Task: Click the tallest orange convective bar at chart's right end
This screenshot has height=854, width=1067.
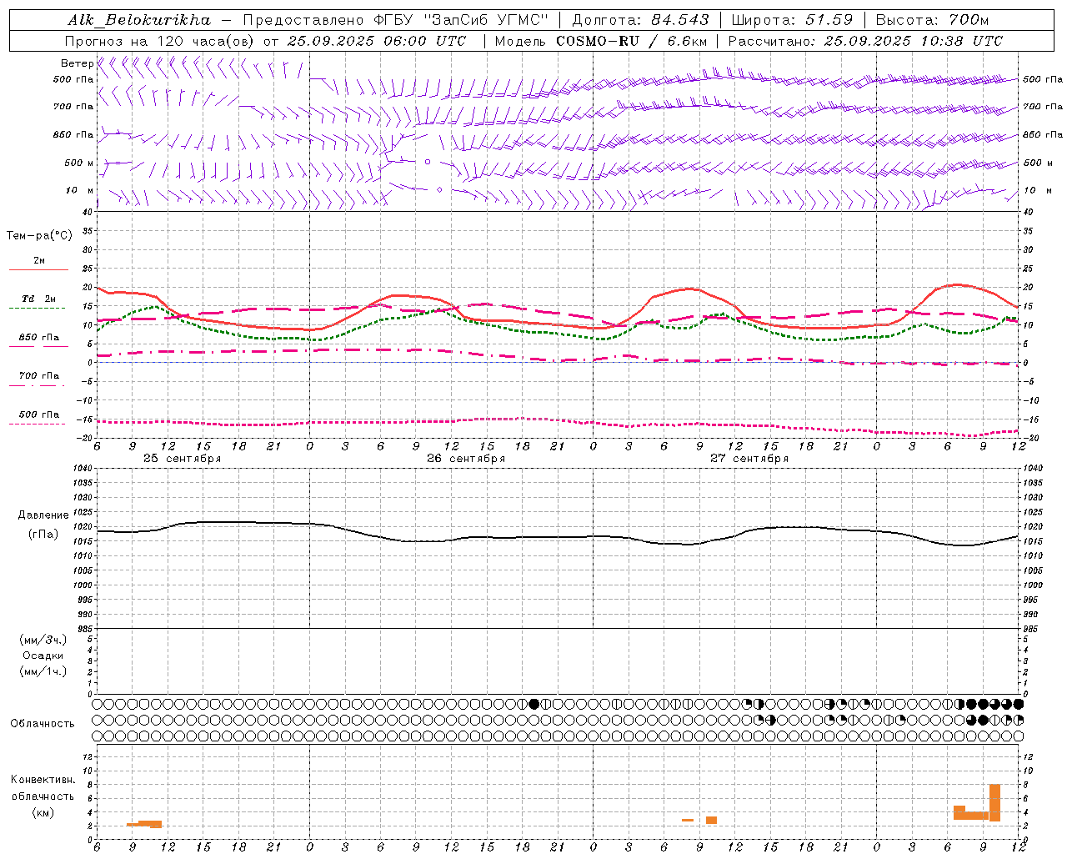Action: (x=994, y=802)
